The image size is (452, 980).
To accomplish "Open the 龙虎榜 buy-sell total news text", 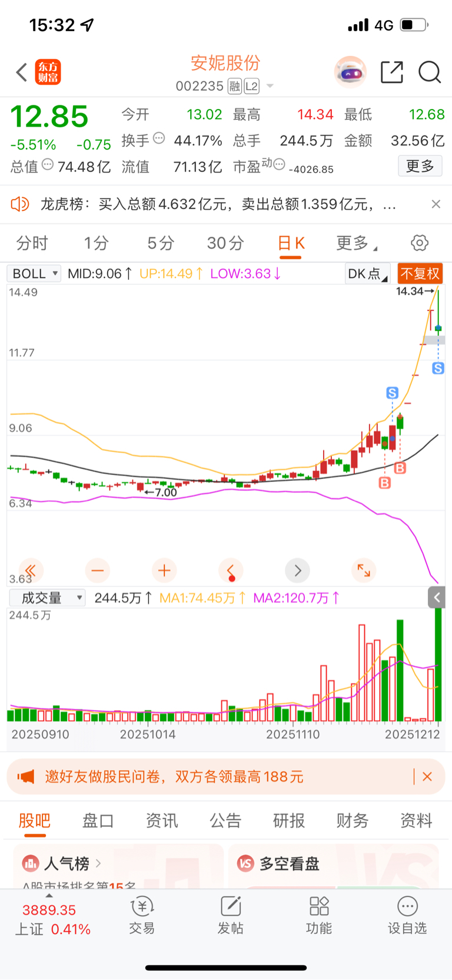I will (x=218, y=204).
